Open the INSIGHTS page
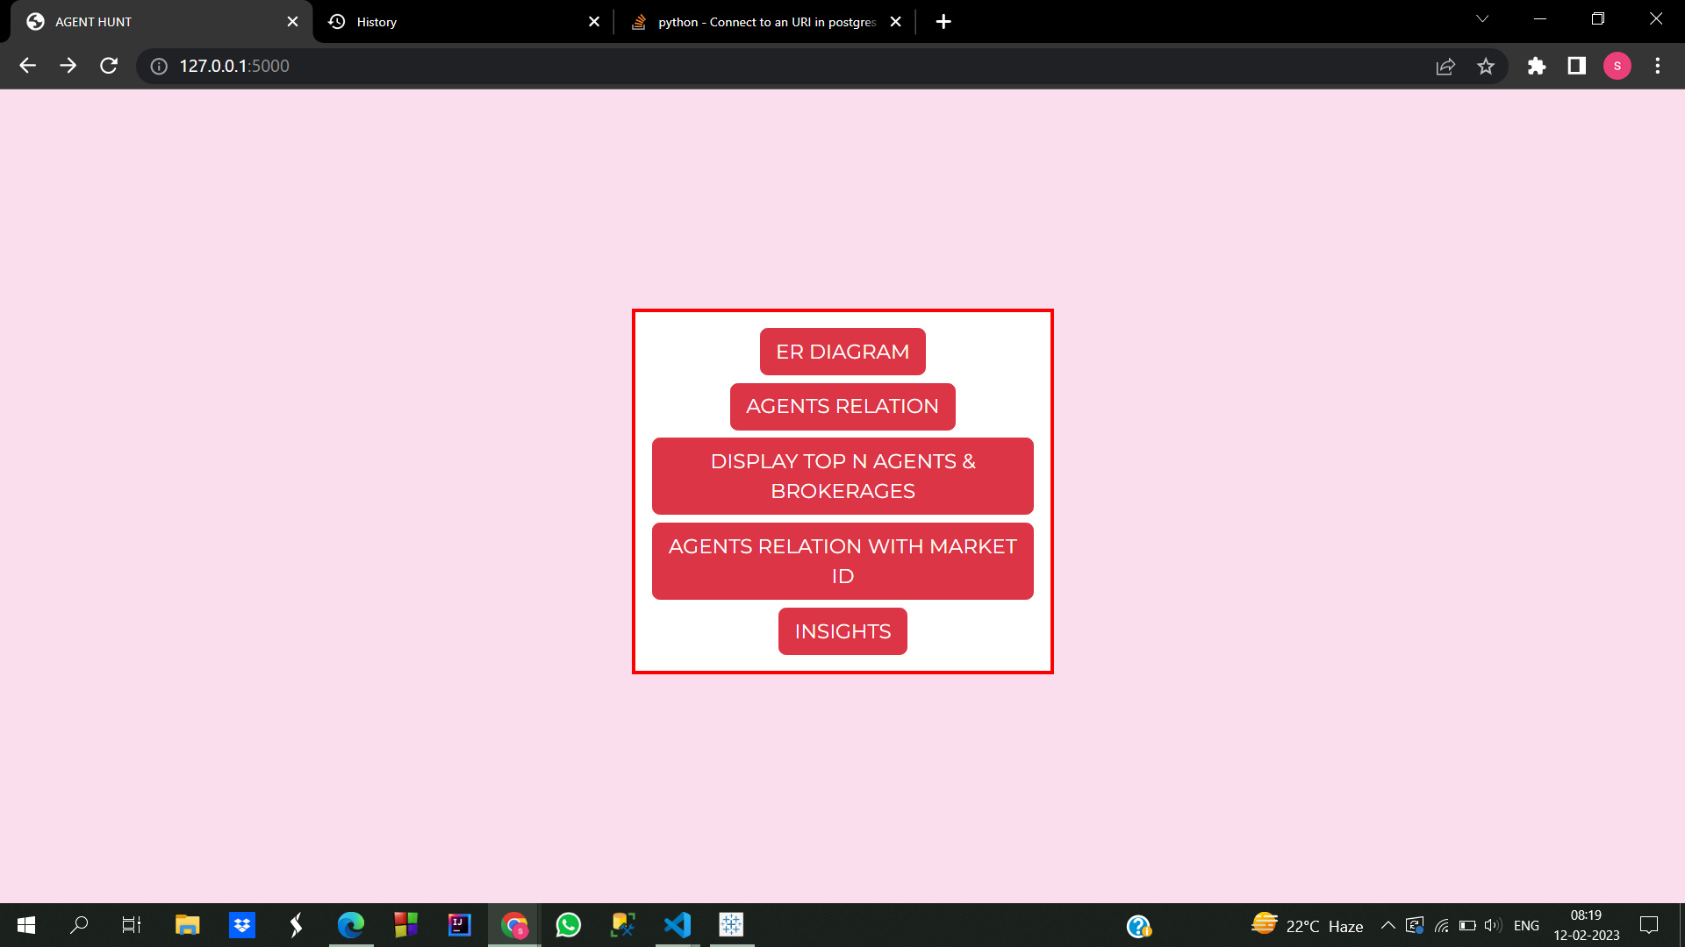The width and height of the screenshot is (1685, 947). (x=842, y=630)
